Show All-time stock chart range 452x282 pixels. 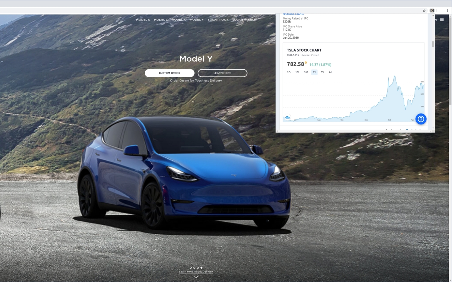[x=331, y=72]
